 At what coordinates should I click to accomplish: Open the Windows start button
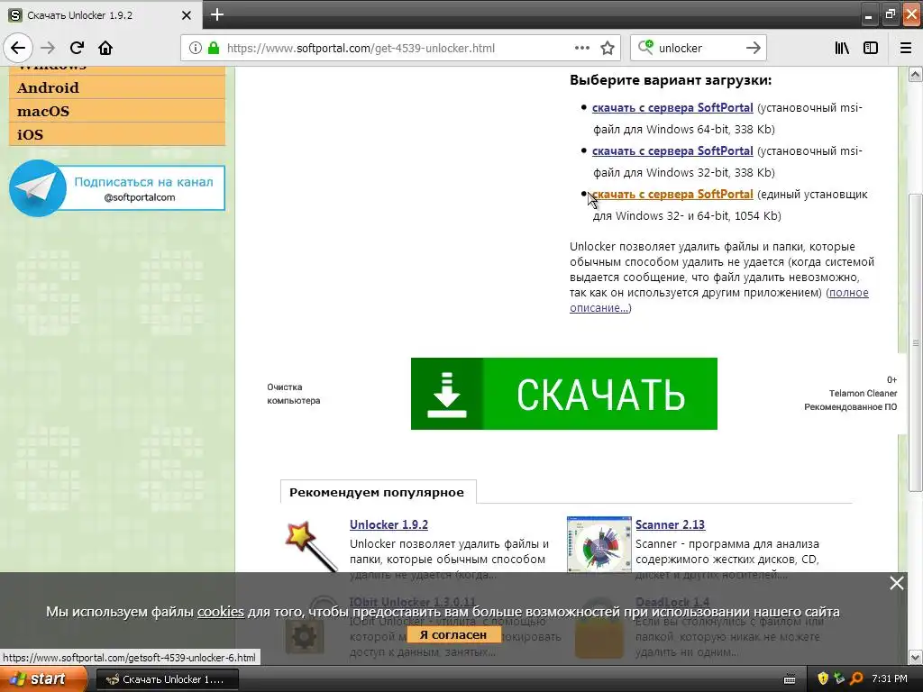(x=42, y=679)
